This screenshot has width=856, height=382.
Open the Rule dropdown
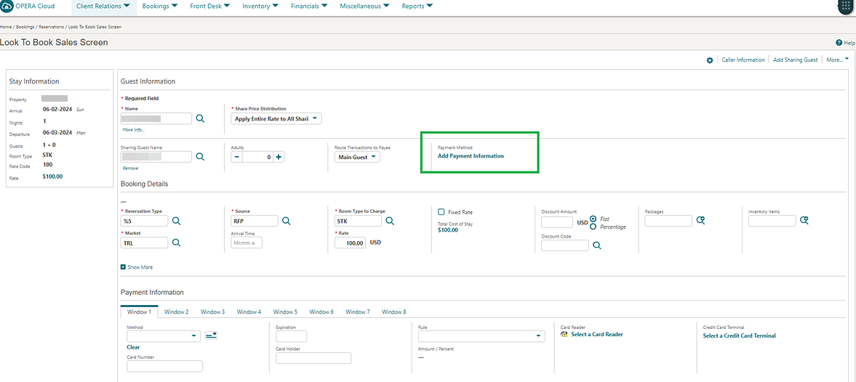coord(481,336)
